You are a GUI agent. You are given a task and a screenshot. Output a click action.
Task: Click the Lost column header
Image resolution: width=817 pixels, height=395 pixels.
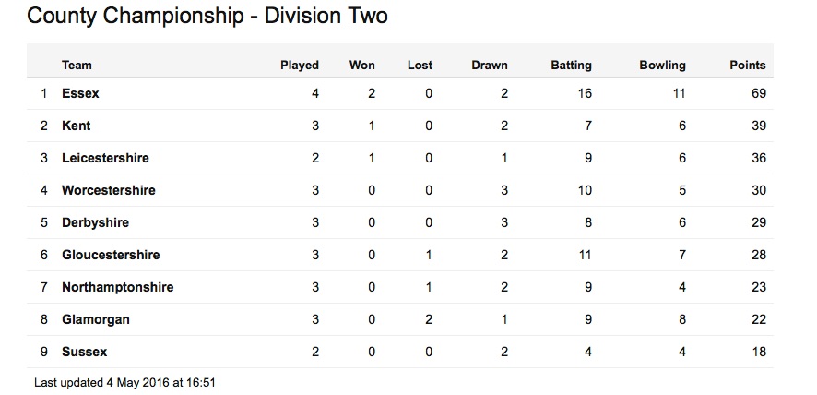pos(420,66)
